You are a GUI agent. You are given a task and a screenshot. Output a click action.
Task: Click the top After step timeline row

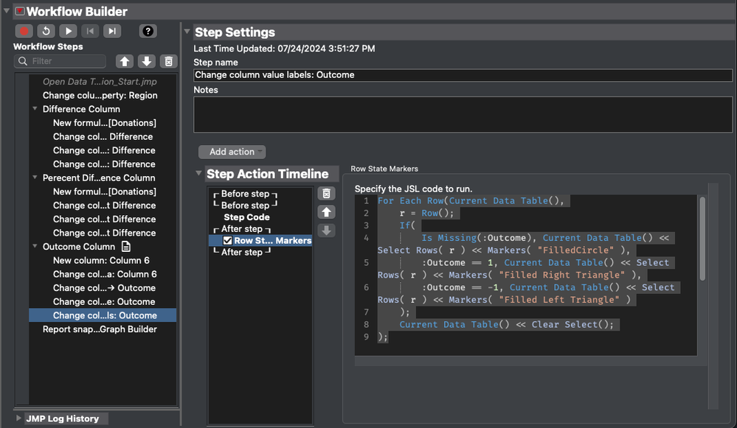(x=242, y=229)
